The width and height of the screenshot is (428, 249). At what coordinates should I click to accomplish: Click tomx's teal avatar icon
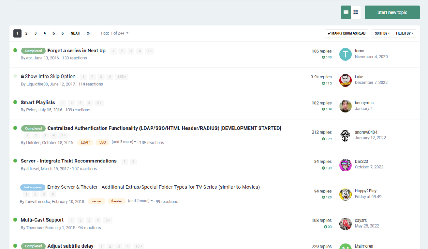[345, 54]
